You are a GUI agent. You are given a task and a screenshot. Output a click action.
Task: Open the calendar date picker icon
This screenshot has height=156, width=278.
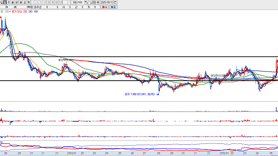[116, 2]
